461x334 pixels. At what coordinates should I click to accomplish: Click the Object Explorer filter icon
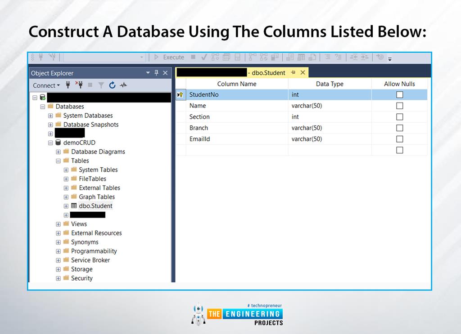(100, 85)
